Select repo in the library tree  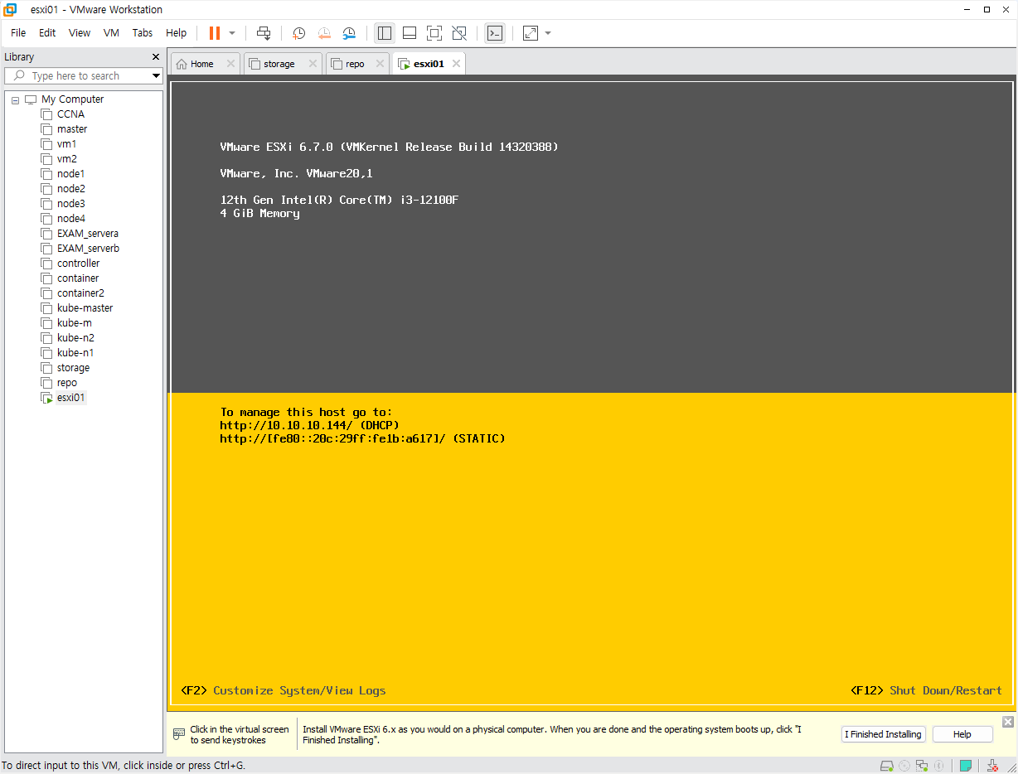point(67,383)
